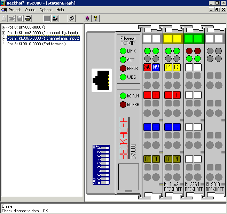Click the yellow question mark help icon

tap(96, 18)
